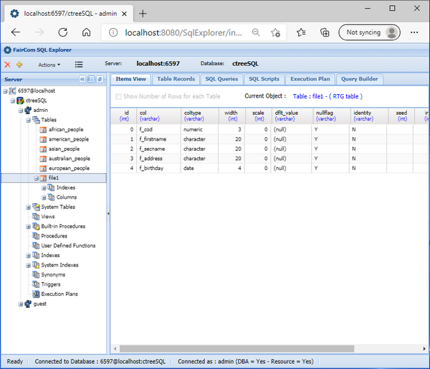The height and width of the screenshot is (369, 430).
Task: Click the european_people table icon
Action: [x=43, y=169]
